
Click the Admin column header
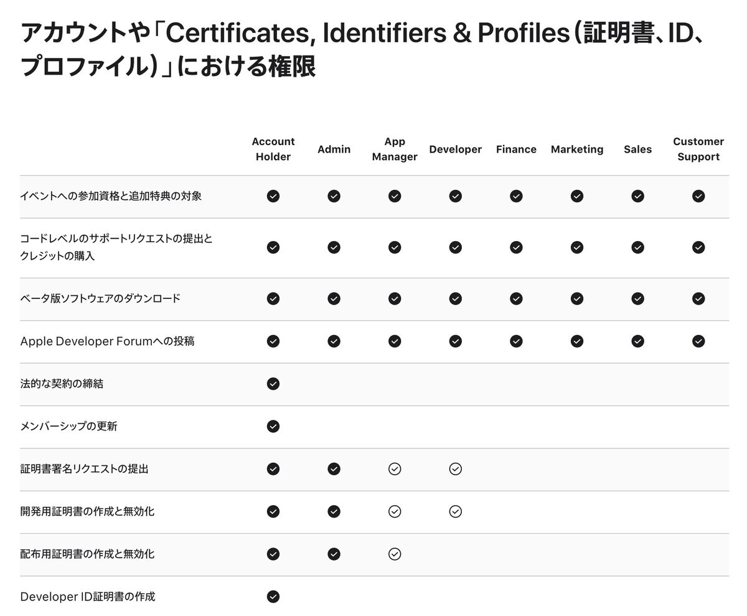pos(334,149)
